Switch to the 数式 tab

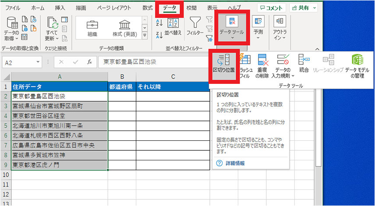tap(148, 8)
